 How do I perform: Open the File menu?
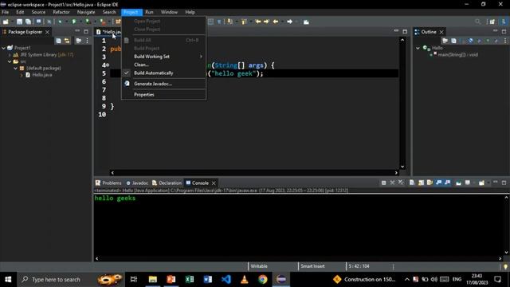pos(6,12)
